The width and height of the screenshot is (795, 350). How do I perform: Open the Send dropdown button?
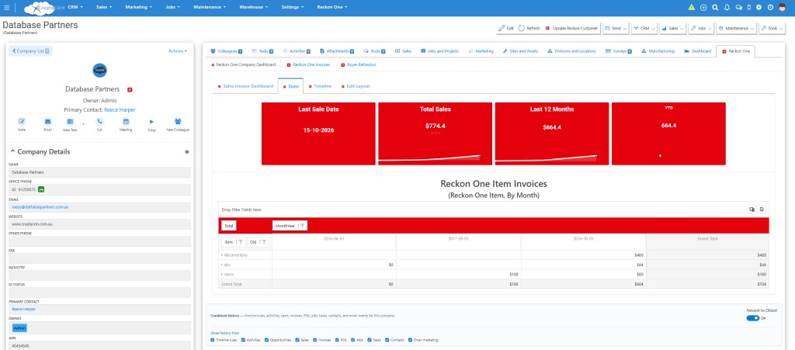pos(616,29)
